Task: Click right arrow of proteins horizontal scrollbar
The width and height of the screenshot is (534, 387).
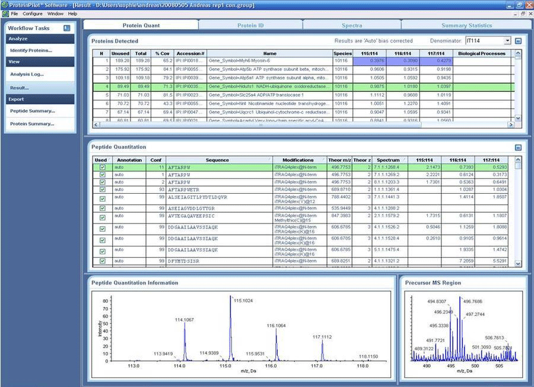Action: (511, 125)
